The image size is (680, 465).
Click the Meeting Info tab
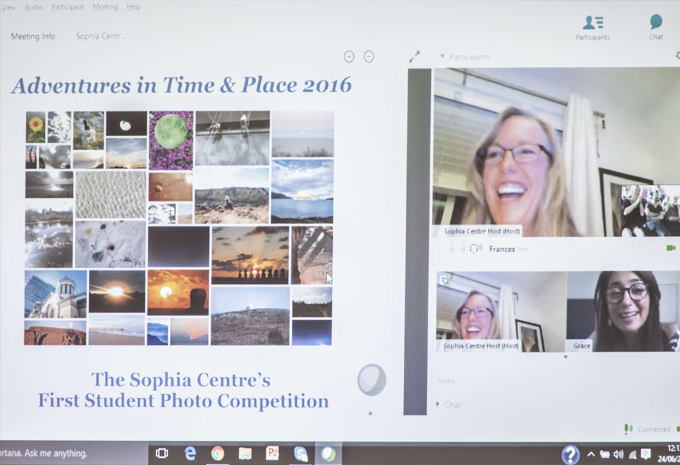pyautogui.click(x=33, y=36)
